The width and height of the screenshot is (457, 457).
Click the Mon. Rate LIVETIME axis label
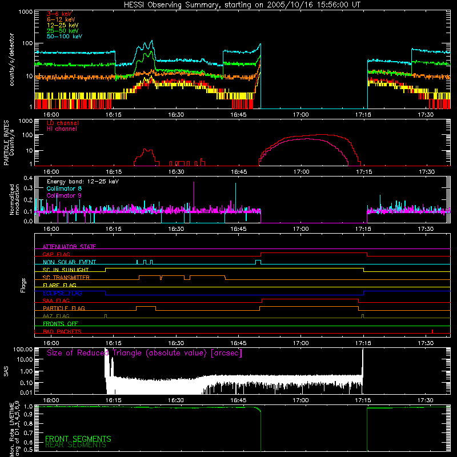coord(14,430)
